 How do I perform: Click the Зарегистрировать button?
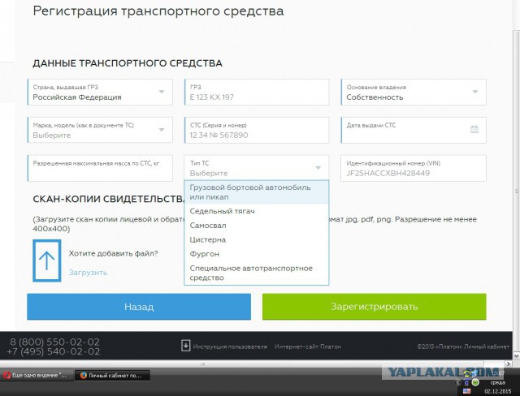click(x=375, y=307)
